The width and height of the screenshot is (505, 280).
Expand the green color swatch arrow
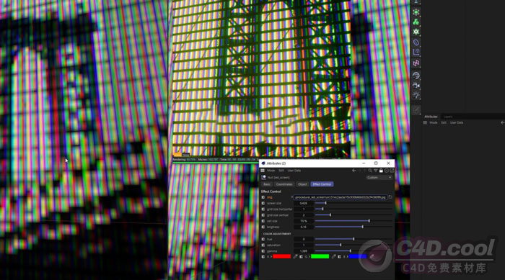tap(309, 256)
